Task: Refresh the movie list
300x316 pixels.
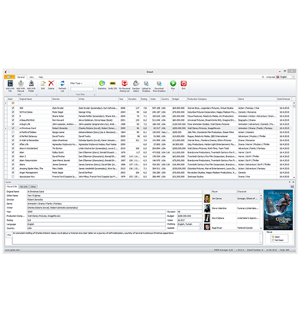Action: coord(63,83)
